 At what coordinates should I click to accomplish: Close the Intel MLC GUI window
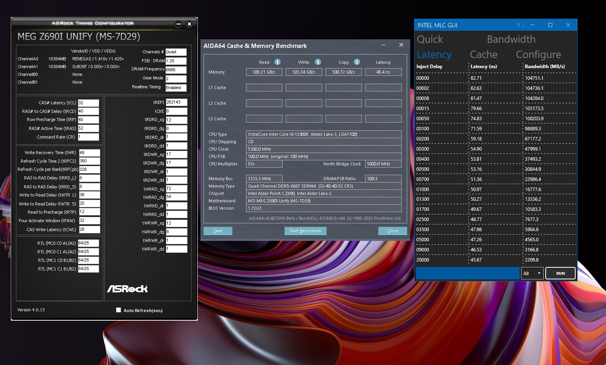[x=568, y=25]
